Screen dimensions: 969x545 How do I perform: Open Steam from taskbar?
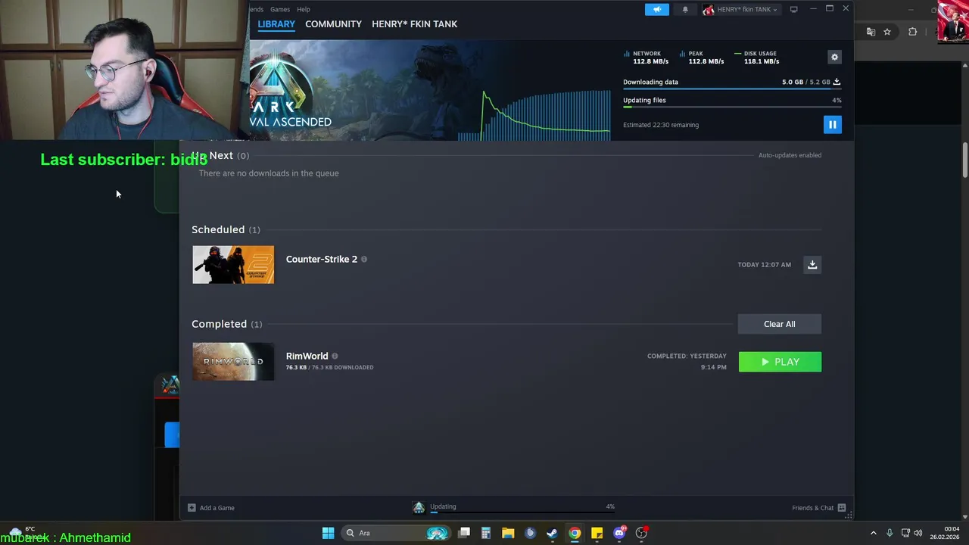click(x=552, y=533)
